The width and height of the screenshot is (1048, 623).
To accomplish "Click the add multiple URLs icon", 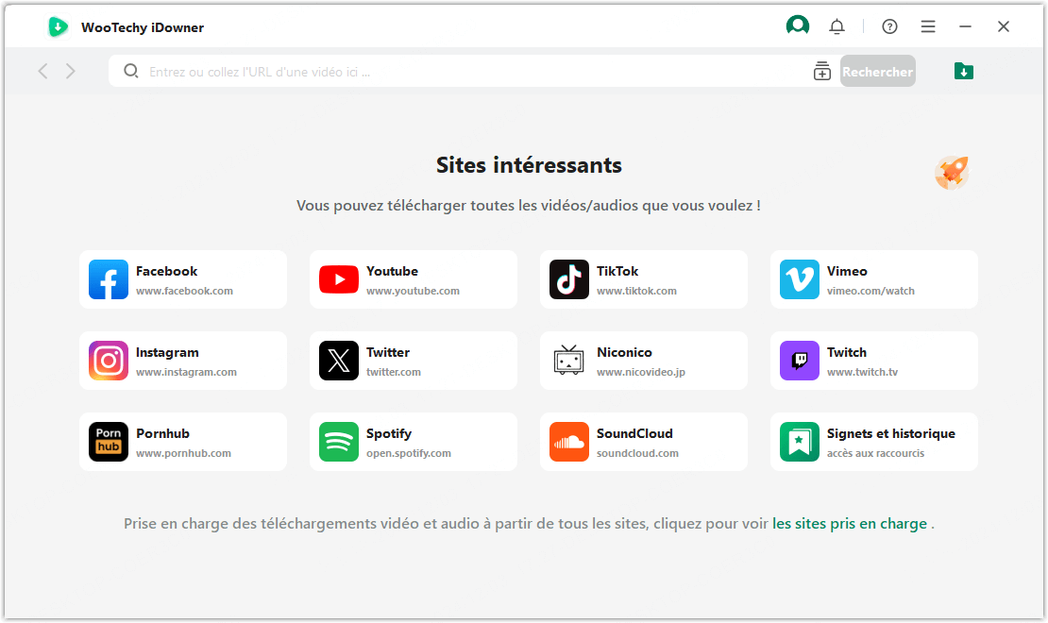I will [x=822, y=72].
